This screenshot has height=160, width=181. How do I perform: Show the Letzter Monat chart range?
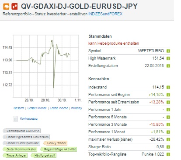pos(37,108)
